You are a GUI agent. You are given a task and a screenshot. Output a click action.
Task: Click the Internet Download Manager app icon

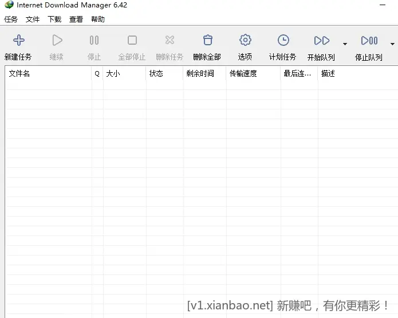point(9,5)
